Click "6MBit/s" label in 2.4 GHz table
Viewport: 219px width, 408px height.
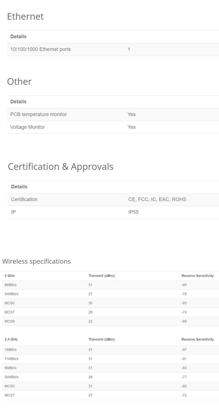11,368
